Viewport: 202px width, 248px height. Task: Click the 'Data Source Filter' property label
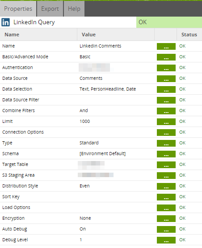coord(21,100)
